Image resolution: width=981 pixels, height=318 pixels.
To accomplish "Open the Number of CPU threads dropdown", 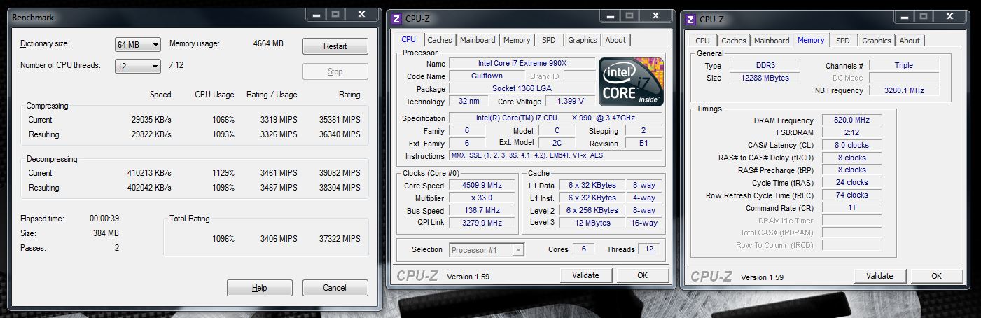I will [138, 66].
